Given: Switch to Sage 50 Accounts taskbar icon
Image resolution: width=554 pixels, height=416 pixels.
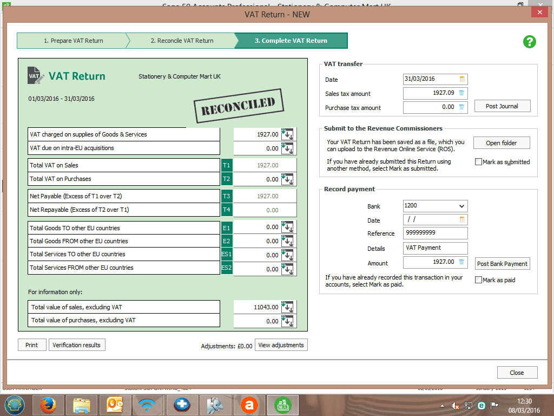Looking at the screenshot, I should click(282, 405).
